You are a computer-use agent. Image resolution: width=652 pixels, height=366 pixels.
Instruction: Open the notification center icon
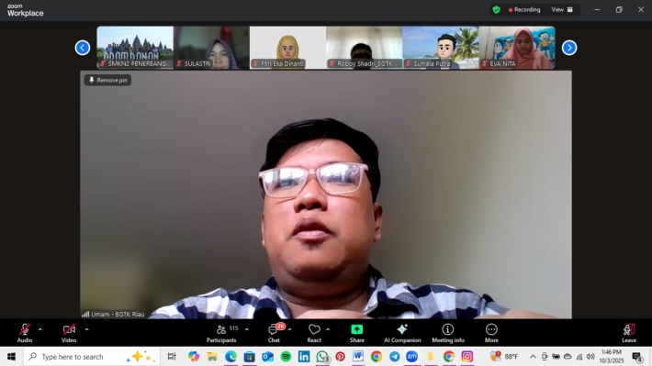pyautogui.click(x=636, y=357)
